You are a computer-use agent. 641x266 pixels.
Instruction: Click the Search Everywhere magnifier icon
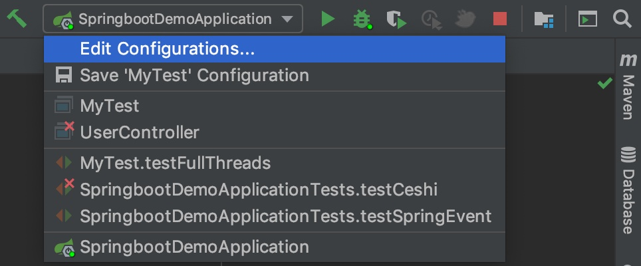pyautogui.click(x=622, y=19)
